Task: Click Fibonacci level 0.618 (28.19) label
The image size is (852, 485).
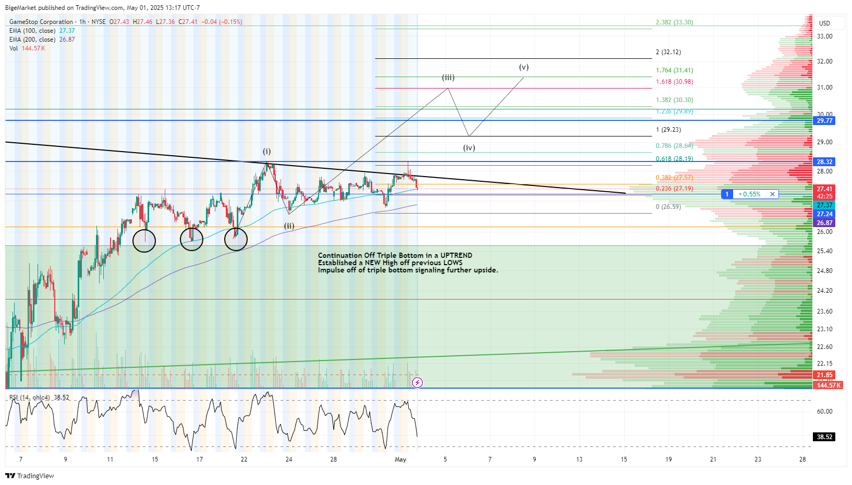Action: click(674, 159)
